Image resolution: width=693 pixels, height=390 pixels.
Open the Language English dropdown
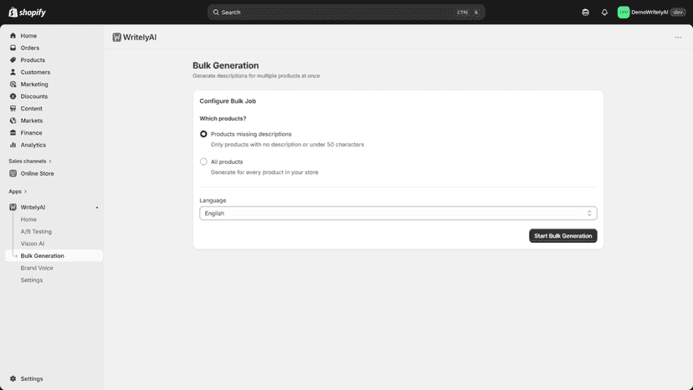click(x=398, y=213)
